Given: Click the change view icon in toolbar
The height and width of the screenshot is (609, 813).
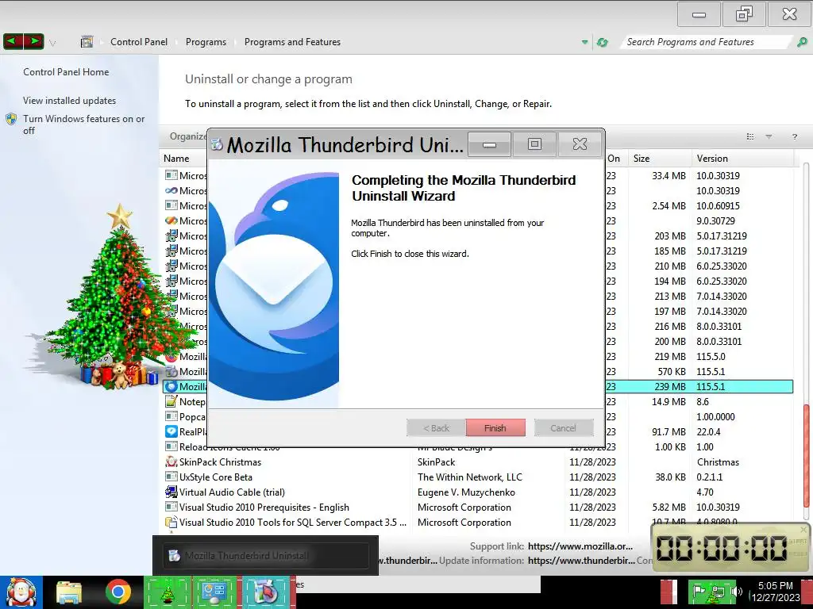Looking at the screenshot, I should [749, 136].
